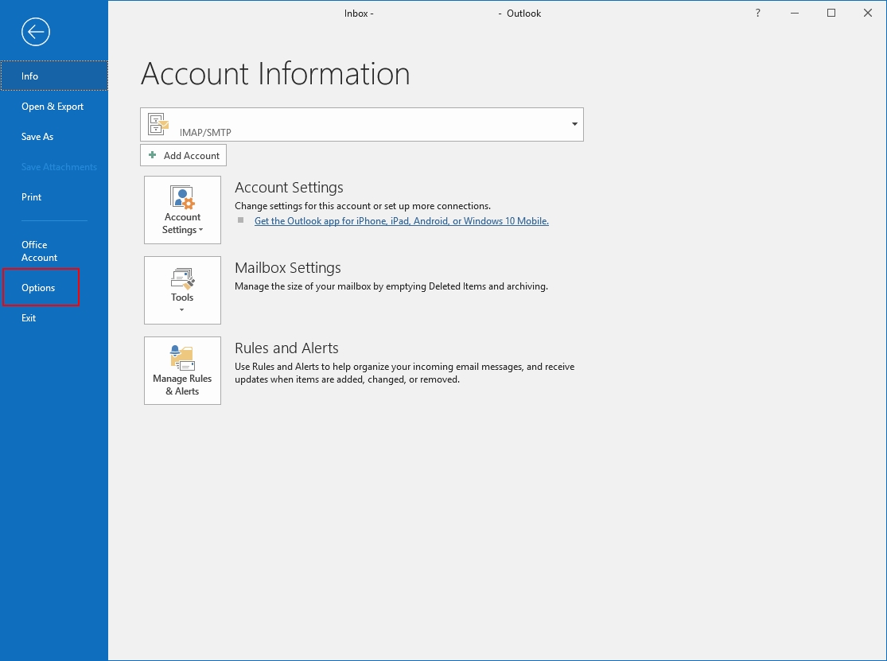Click the IMAP/SMTP account selection field

(362, 124)
